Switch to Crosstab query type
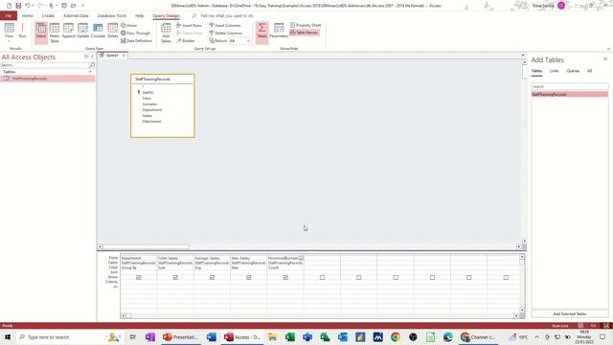Image resolution: width=613 pixels, height=345 pixels. pyautogui.click(x=98, y=31)
